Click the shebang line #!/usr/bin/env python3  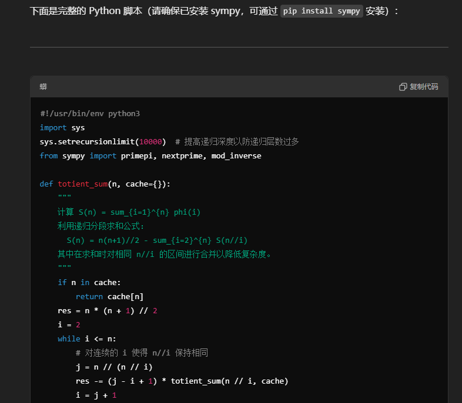click(x=89, y=113)
